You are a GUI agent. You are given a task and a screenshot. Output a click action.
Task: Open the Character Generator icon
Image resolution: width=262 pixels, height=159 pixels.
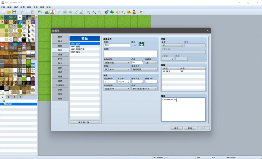click(134, 12)
